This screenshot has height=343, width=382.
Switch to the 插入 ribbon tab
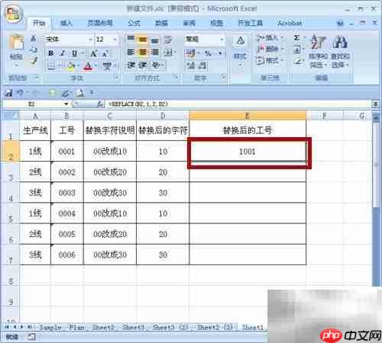pyautogui.click(x=66, y=23)
